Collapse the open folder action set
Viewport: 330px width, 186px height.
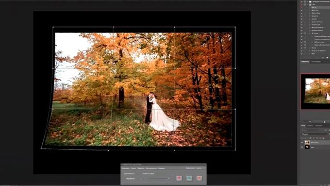tap(307, 4)
